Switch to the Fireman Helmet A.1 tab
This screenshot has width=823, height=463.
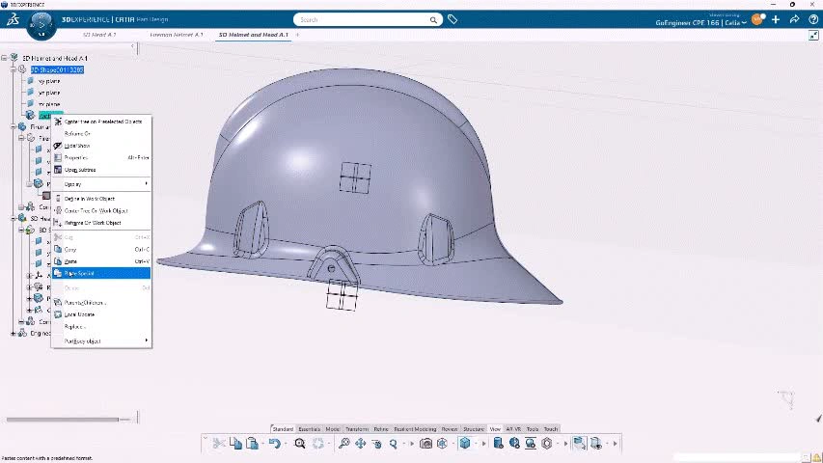pyautogui.click(x=177, y=35)
